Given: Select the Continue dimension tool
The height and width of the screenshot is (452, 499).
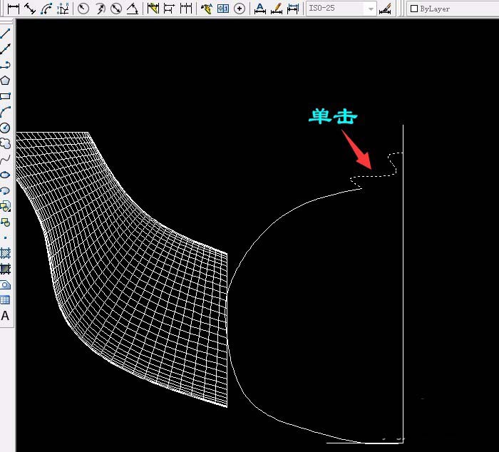Looking at the screenshot, I should (x=186, y=9).
